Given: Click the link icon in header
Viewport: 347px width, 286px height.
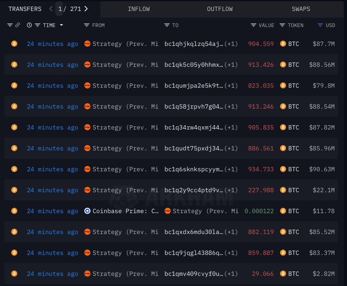Looking at the screenshot, I should click(x=17, y=25).
